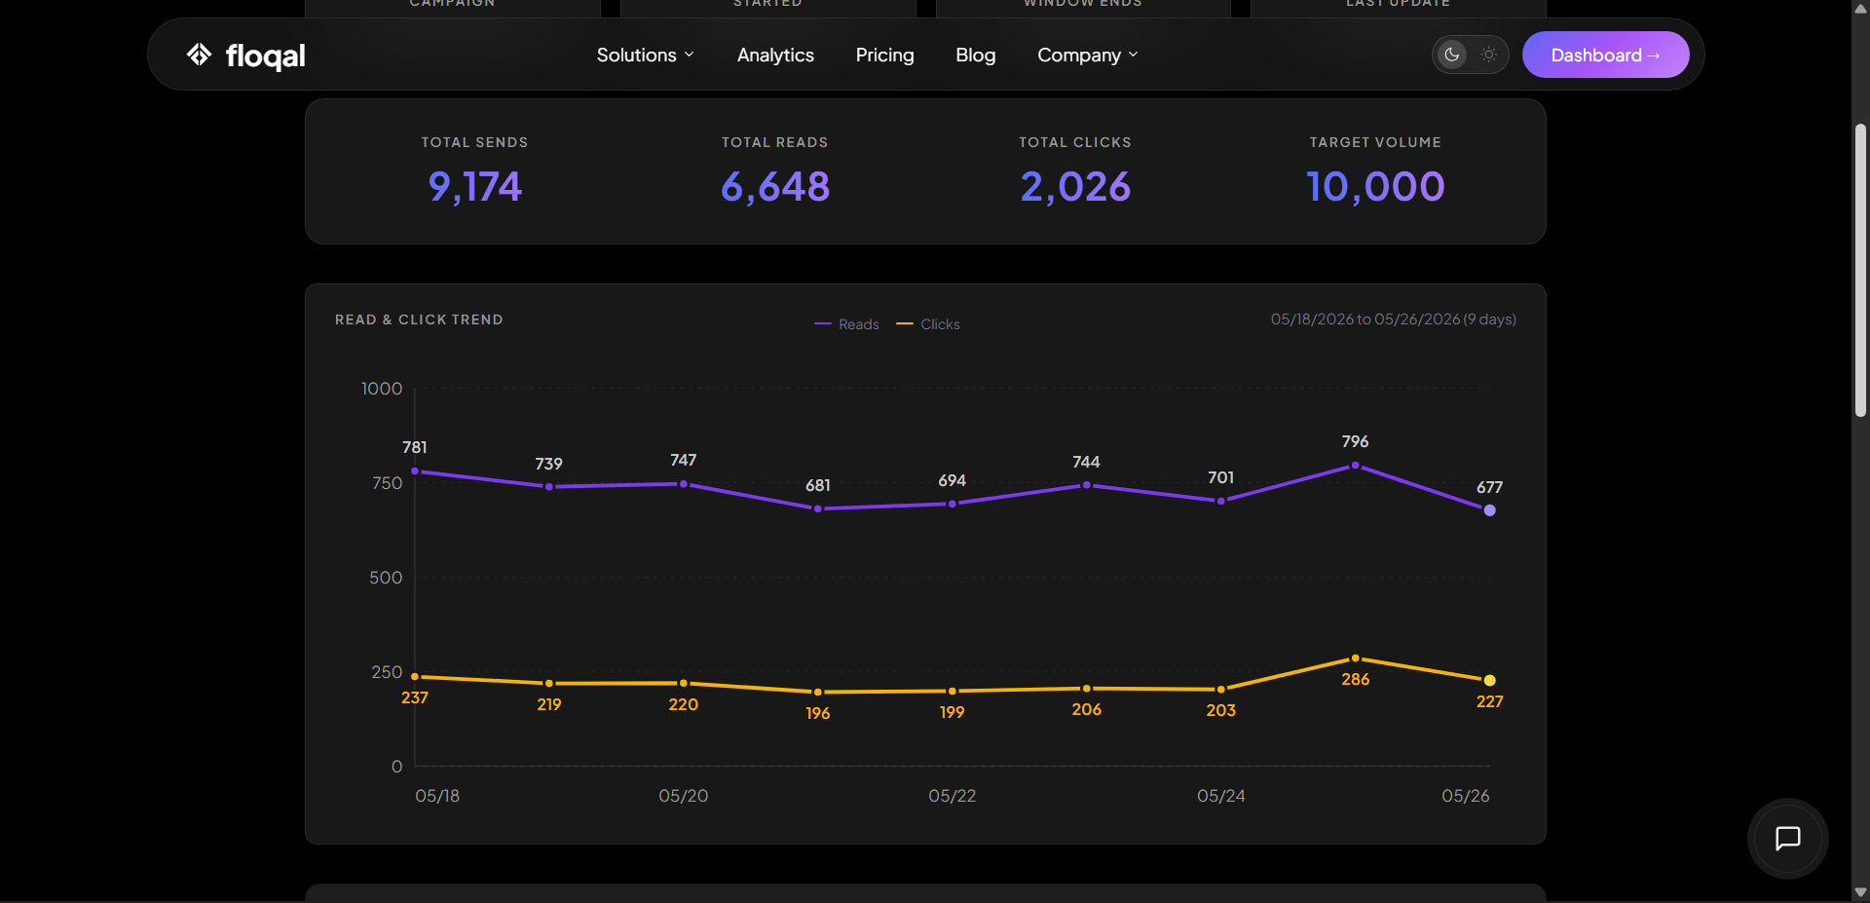Select the 203 clicks data point
The width and height of the screenshot is (1870, 903).
coord(1221,690)
